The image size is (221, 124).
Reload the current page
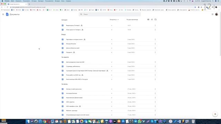point(8,7)
